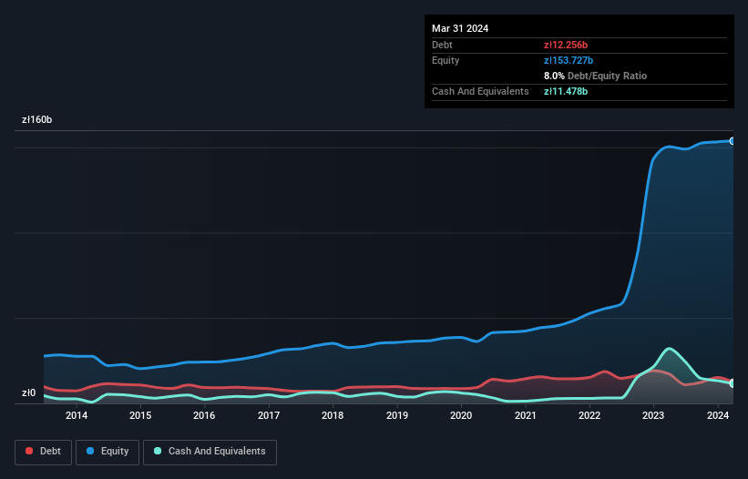Click the Mar 31 2024 tooltip date
This screenshot has width=748, height=479.
point(460,28)
